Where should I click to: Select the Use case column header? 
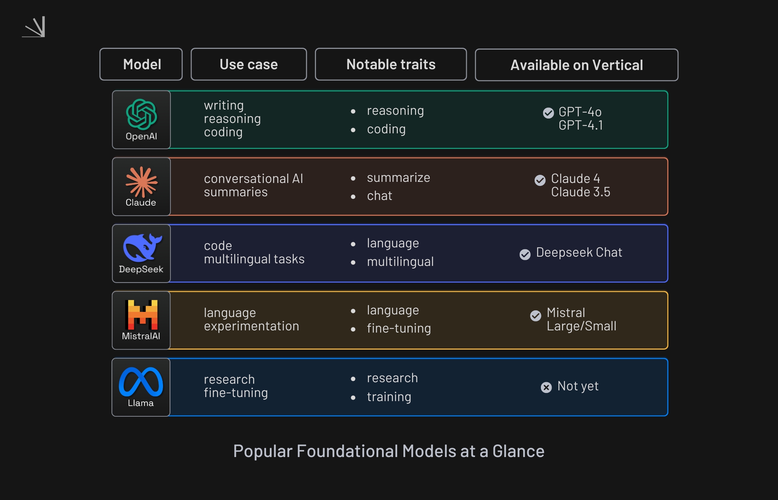point(249,64)
